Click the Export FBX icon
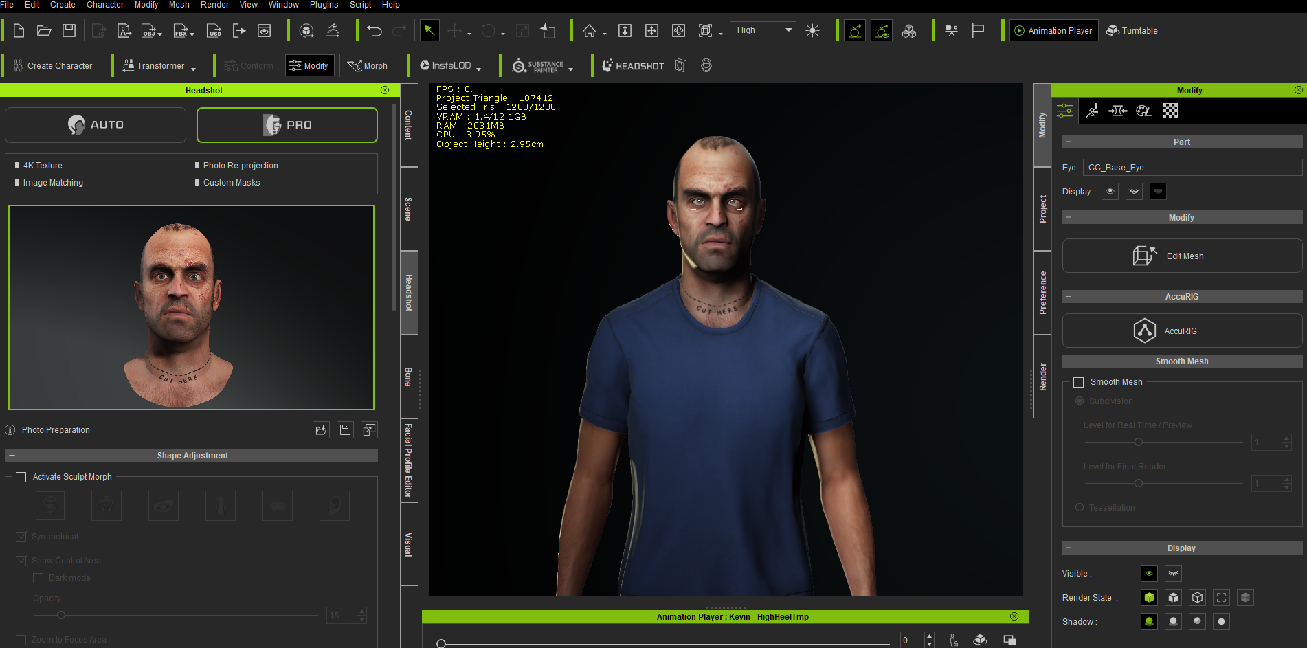The image size is (1307, 648). pyautogui.click(x=183, y=31)
